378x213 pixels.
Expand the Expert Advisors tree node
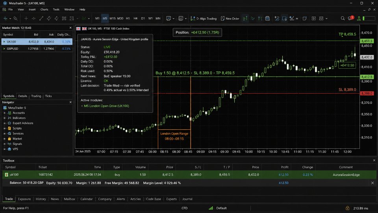4,123
